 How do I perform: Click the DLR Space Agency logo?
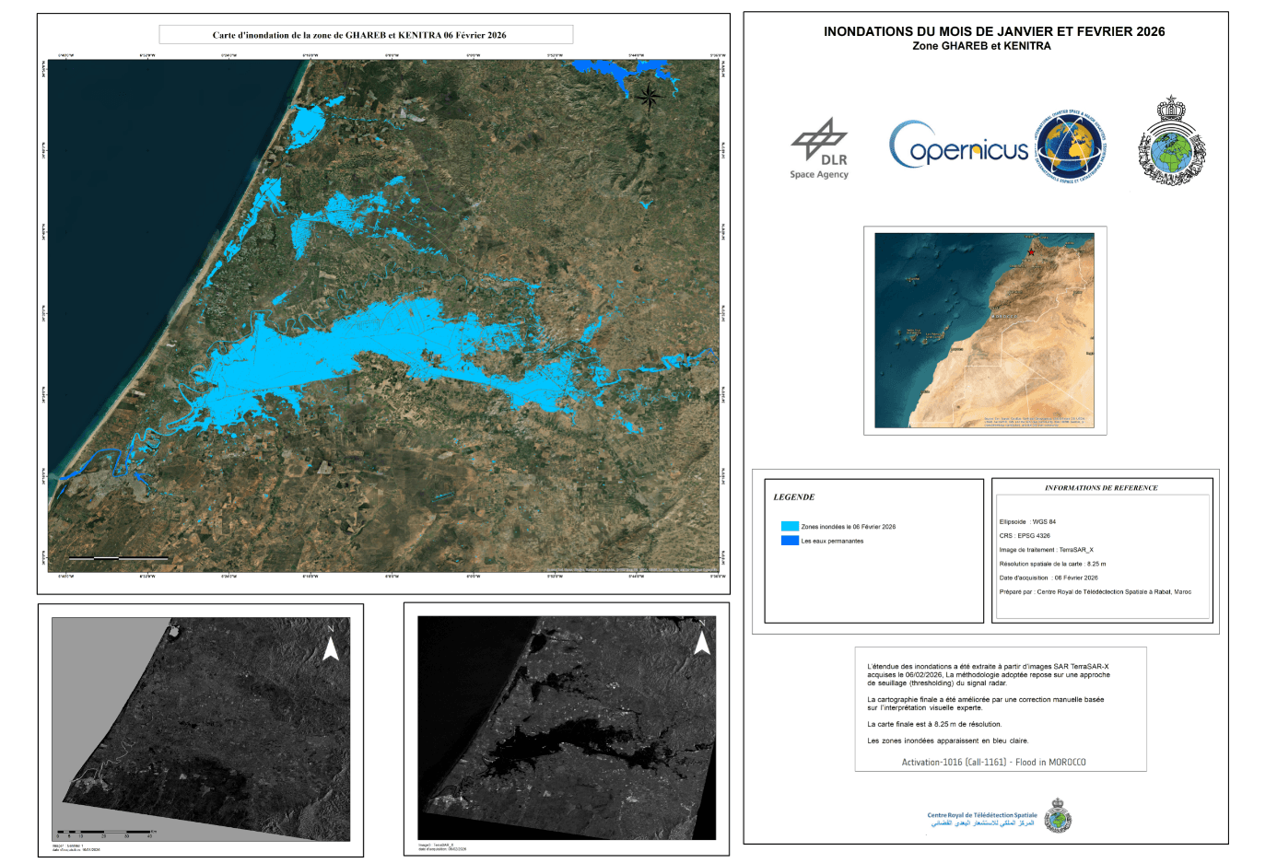pyautogui.click(x=819, y=148)
